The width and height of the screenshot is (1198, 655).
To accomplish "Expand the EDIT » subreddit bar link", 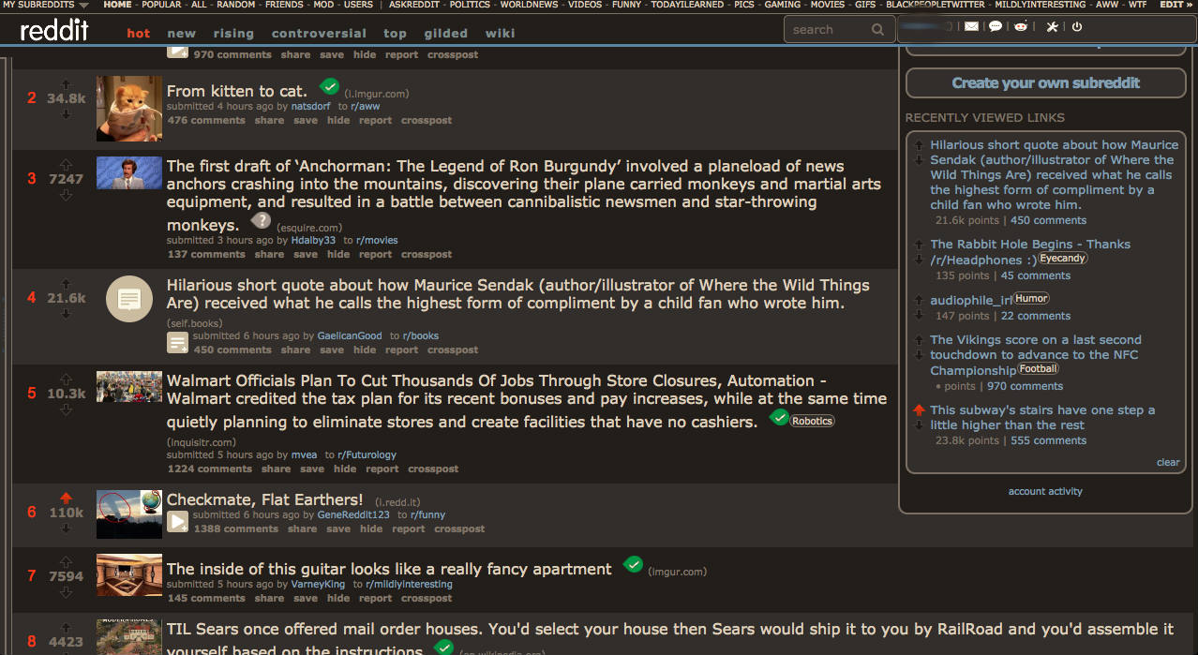I will 1176,5.
